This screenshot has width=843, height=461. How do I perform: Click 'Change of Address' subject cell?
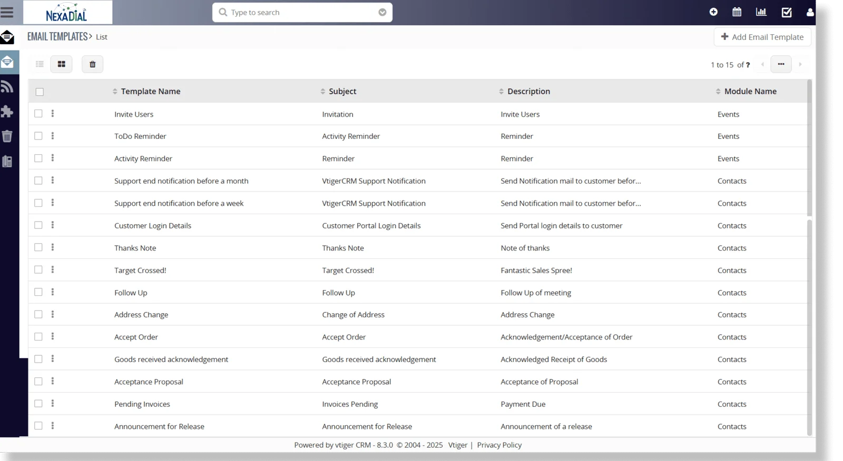tap(354, 315)
